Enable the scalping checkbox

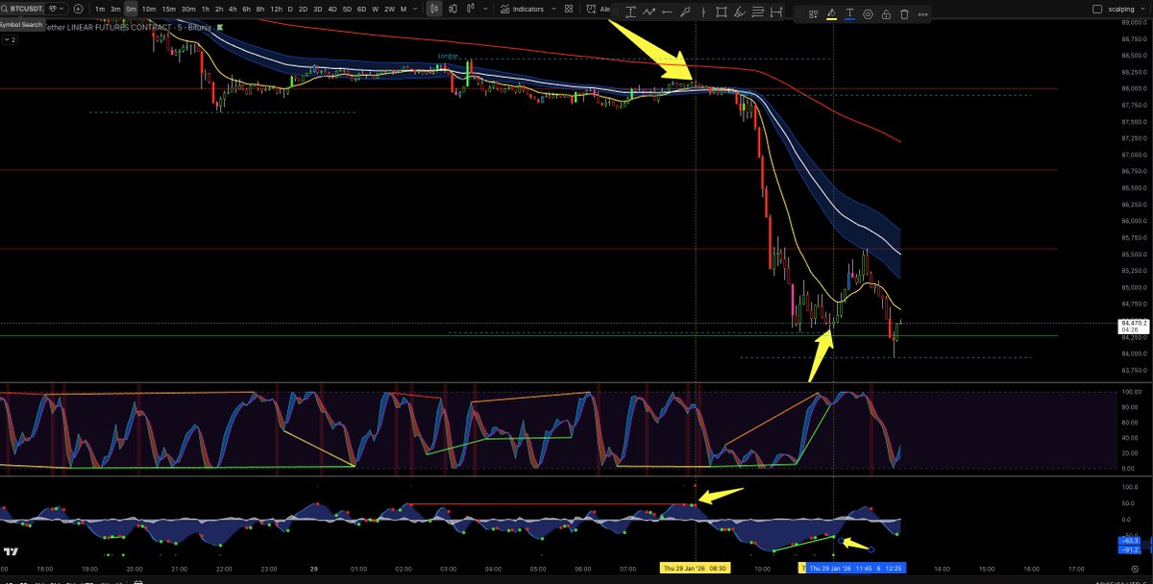tap(1096, 9)
